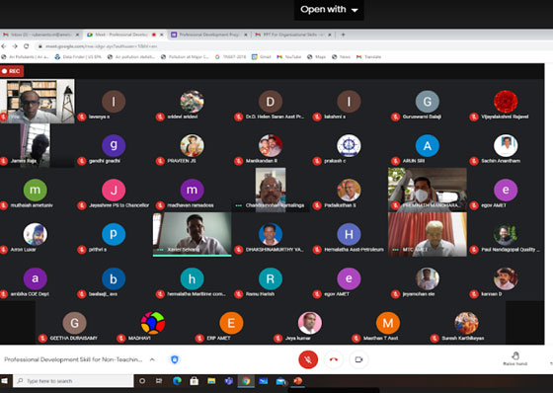Switch to the Professional Development Prog tab
Image resolution: width=553 pixels, height=393 pixels.
208,35
